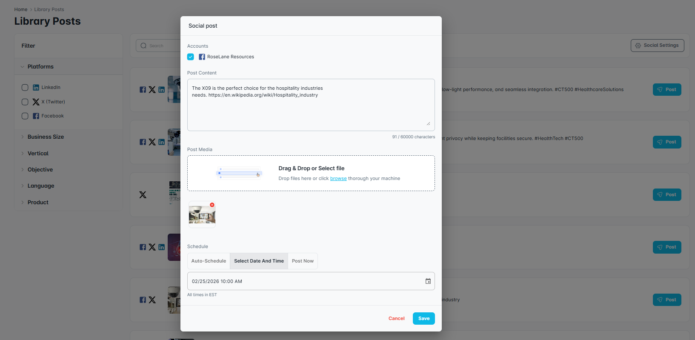Select the Post Now schedule option
This screenshot has height=340, width=695.
click(303, 261)
